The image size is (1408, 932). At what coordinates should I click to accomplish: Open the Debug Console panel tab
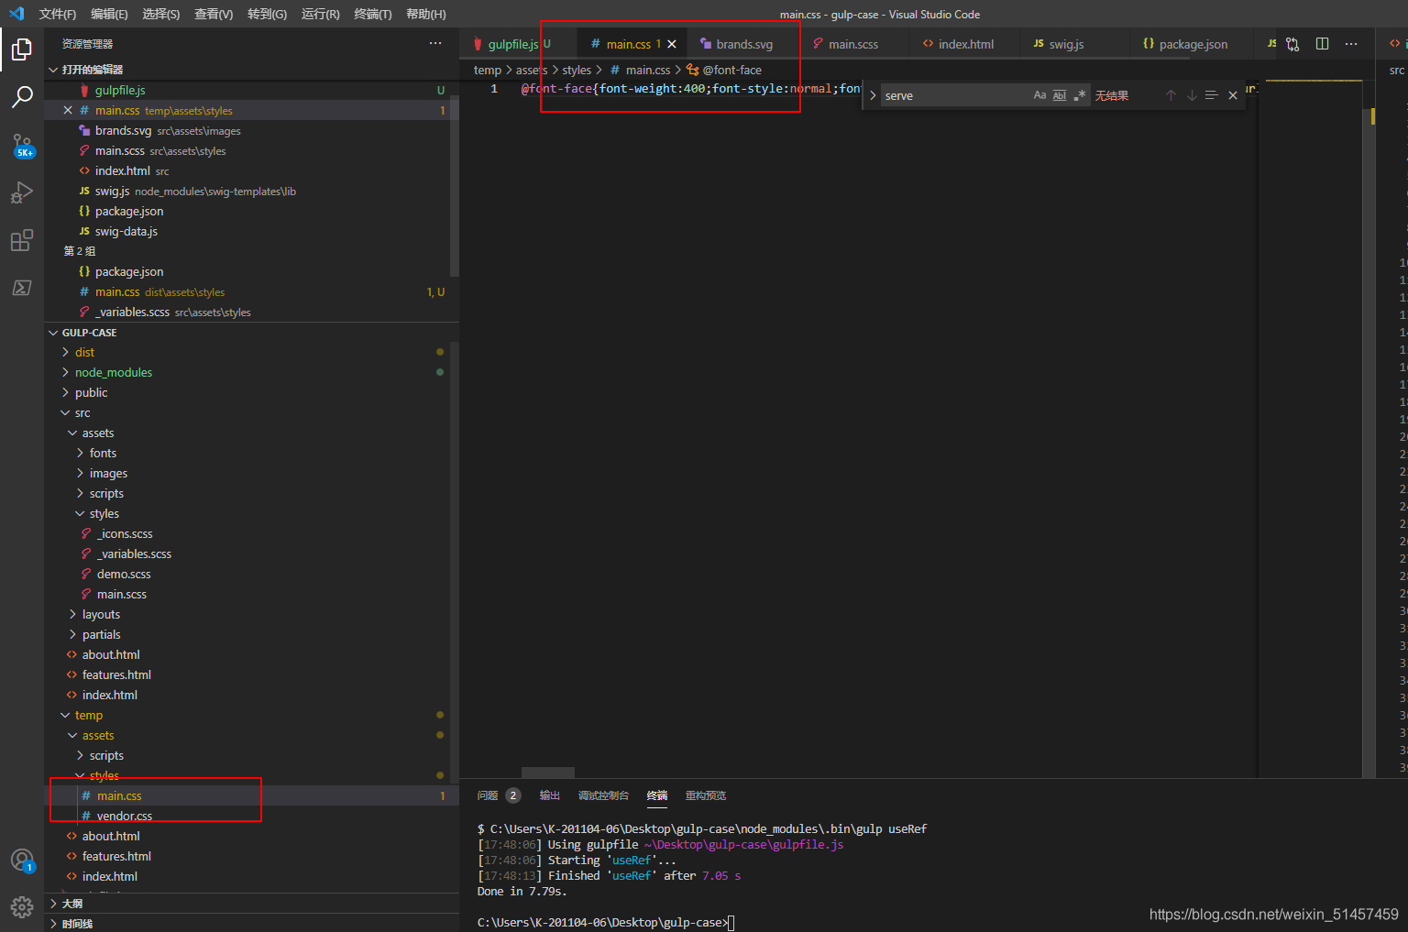tap(603, 795)
